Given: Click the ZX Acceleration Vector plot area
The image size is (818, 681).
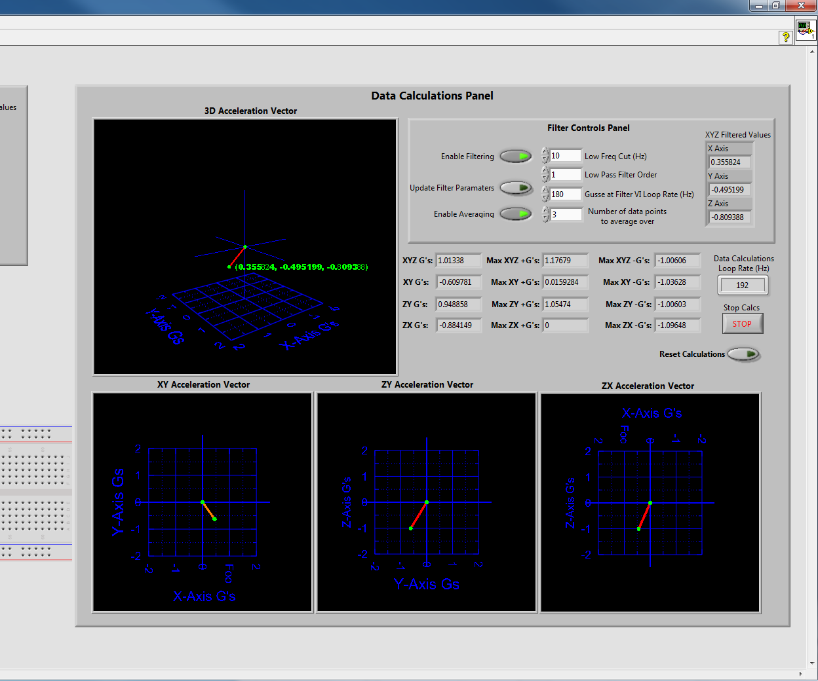Looking at the screenshot, I should 649,502.
